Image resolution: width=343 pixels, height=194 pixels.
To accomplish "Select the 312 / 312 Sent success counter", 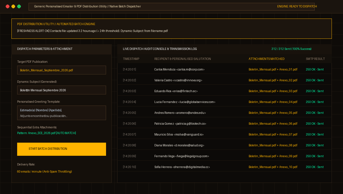I will [x=292, y=49].
